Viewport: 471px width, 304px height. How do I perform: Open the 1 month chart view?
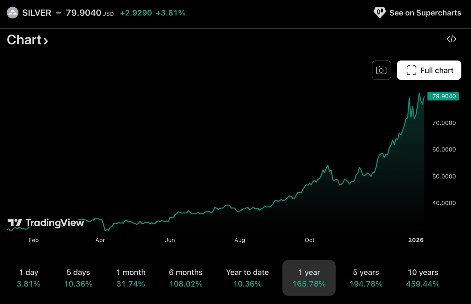point(131,278)
